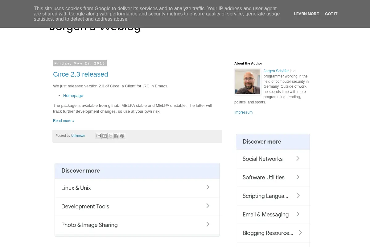Open chevron next to Software Utilities
The width and height of the screenshot is (370, 247).
[298, 177]
